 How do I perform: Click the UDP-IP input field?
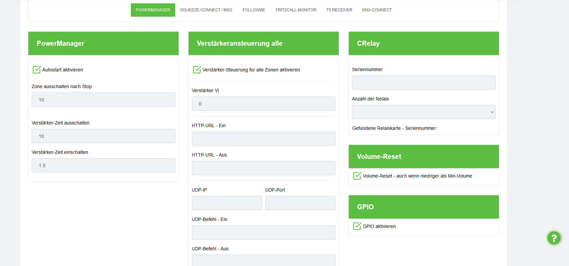tap(227, 203)
